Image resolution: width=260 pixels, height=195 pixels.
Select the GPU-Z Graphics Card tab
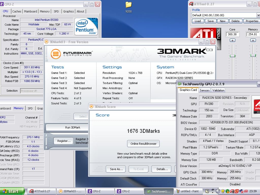188,90
